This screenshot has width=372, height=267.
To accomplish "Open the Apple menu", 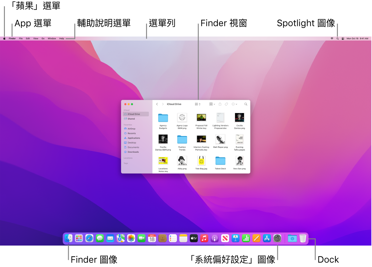I will point(4,38).
